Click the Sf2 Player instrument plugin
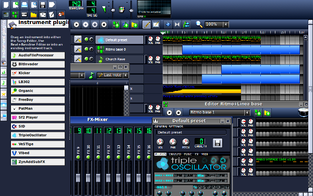Screen dimensions: 313x196 pos(38,118)
